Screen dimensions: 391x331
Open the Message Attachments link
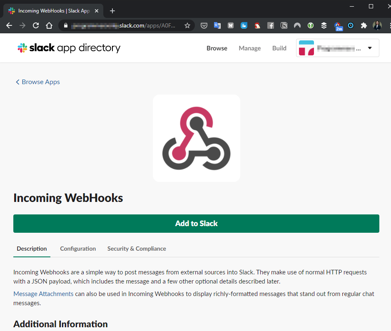(43, 294)
